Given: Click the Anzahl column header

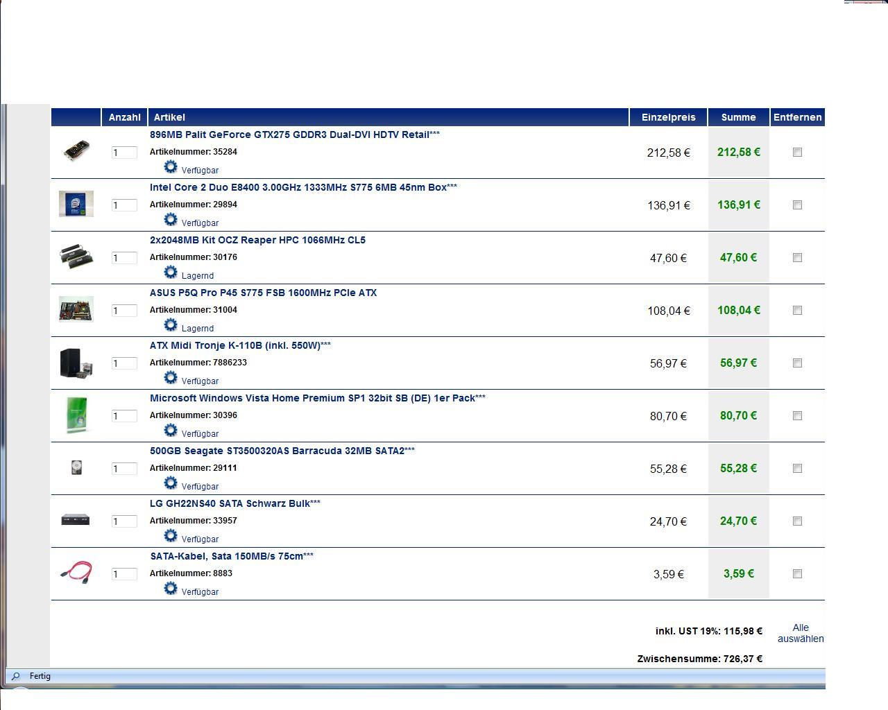Looking at the screenshot, I should pyautogui.click(x=124, y=117).
